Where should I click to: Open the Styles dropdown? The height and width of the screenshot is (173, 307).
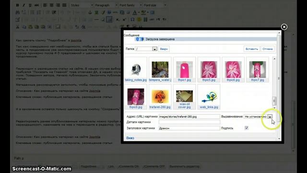(82, 5)
